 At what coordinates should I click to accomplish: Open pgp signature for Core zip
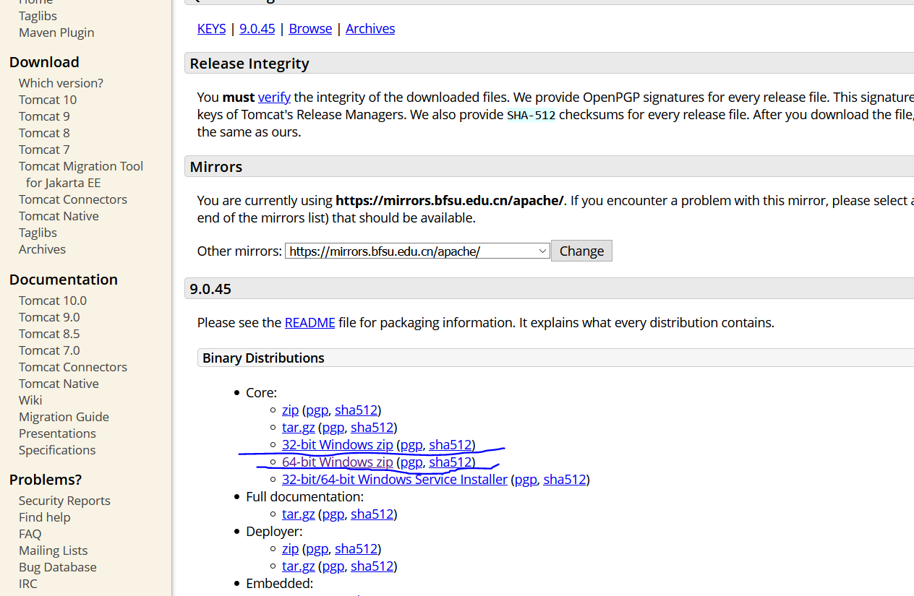tap(317, 410)
